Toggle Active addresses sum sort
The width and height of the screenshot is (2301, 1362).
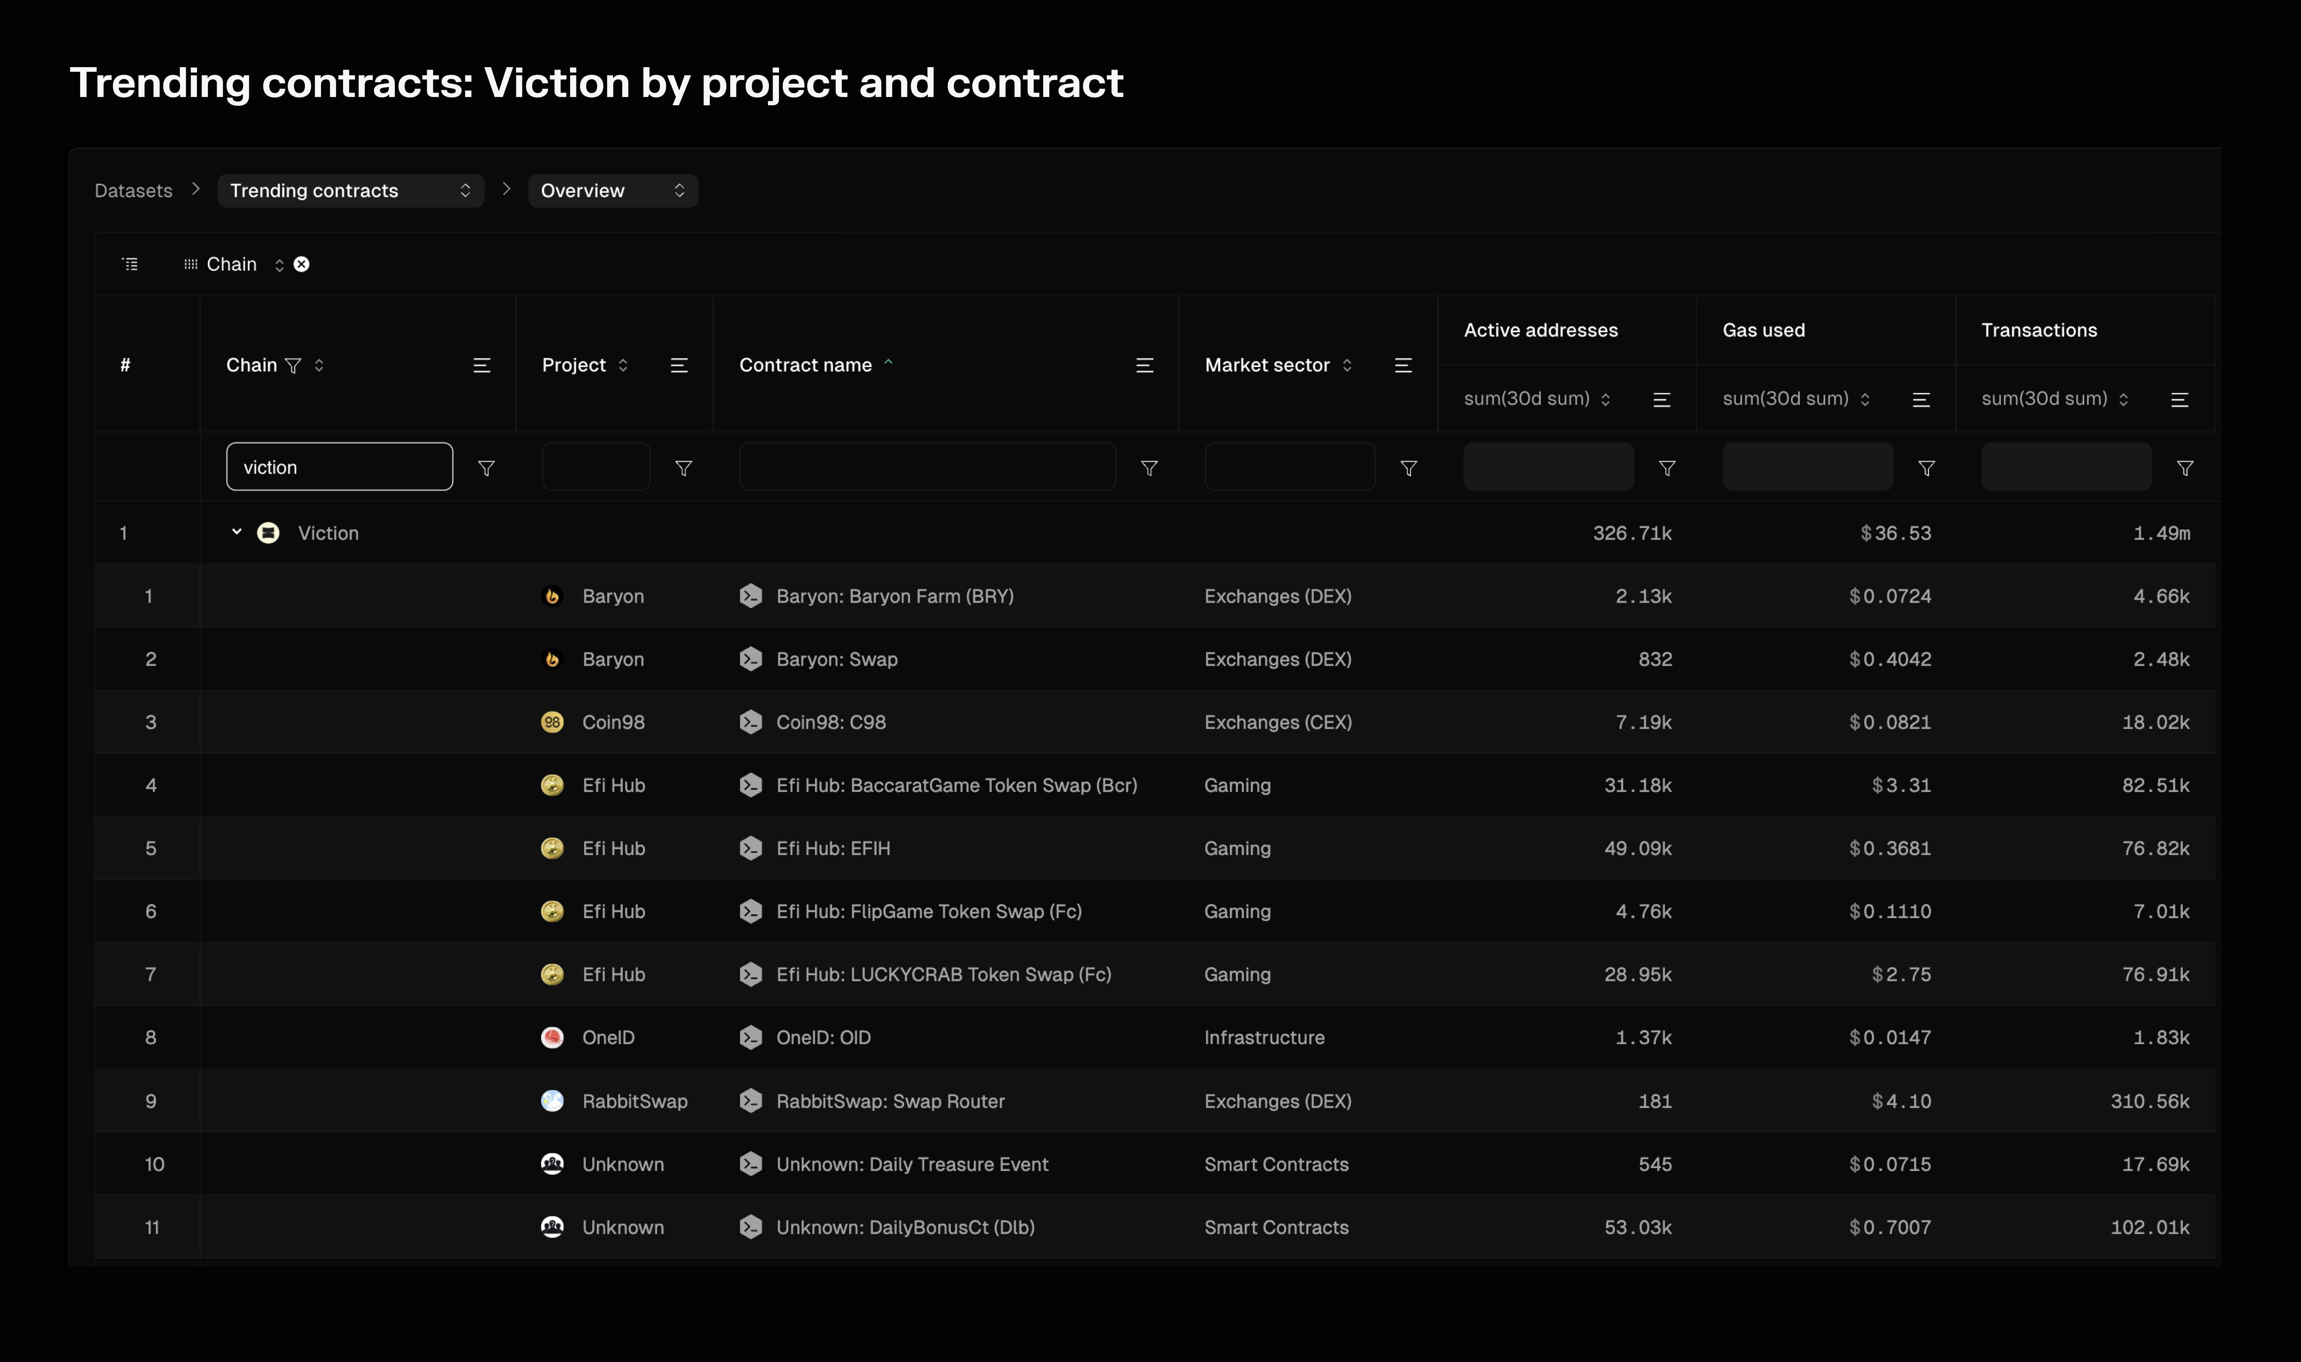pyautogui.click(x=1605, y=399)
